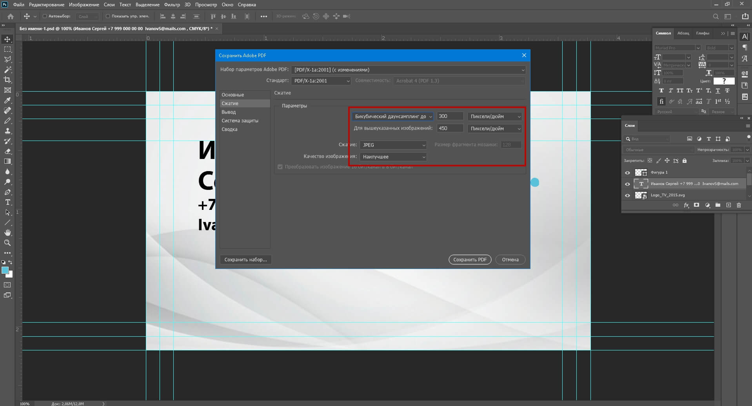Open units dropdown next to 300
This screenshot has height=406, width=752.
(x=494, y=116)
